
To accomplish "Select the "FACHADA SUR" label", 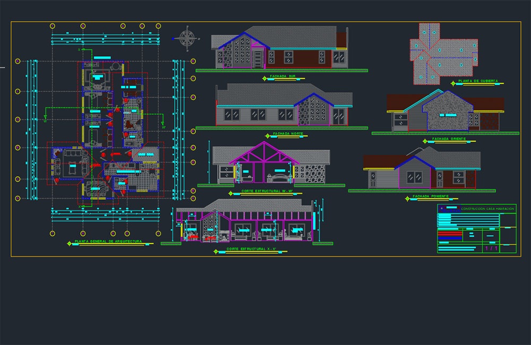I will tap(282, 76).
